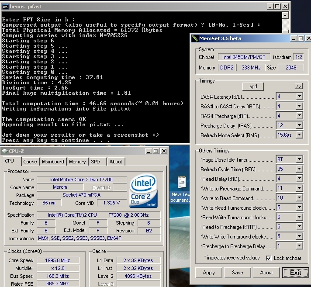Click the Intel Core 2 Duo logo
Screen dimensions: 311x287
click(143, 191)
